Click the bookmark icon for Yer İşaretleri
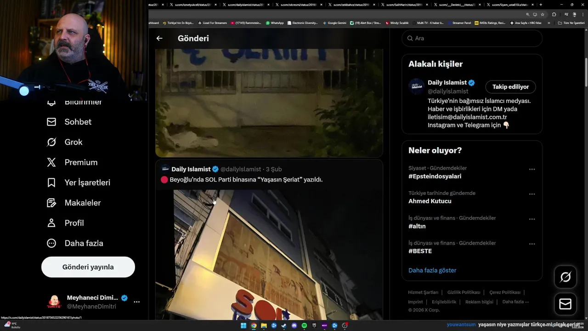This screenshot has height=331, width=588. (x=51, y=183)
